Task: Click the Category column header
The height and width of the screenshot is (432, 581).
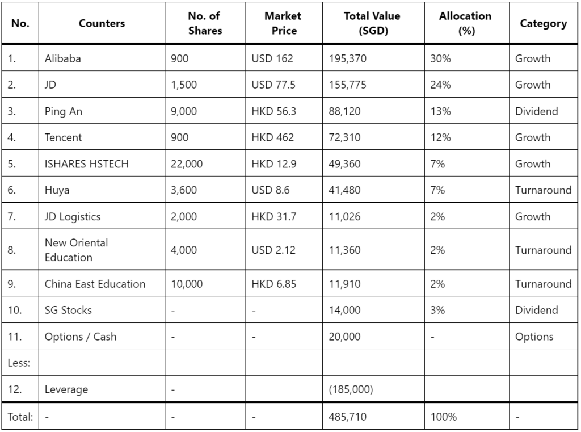Action: 543,23
